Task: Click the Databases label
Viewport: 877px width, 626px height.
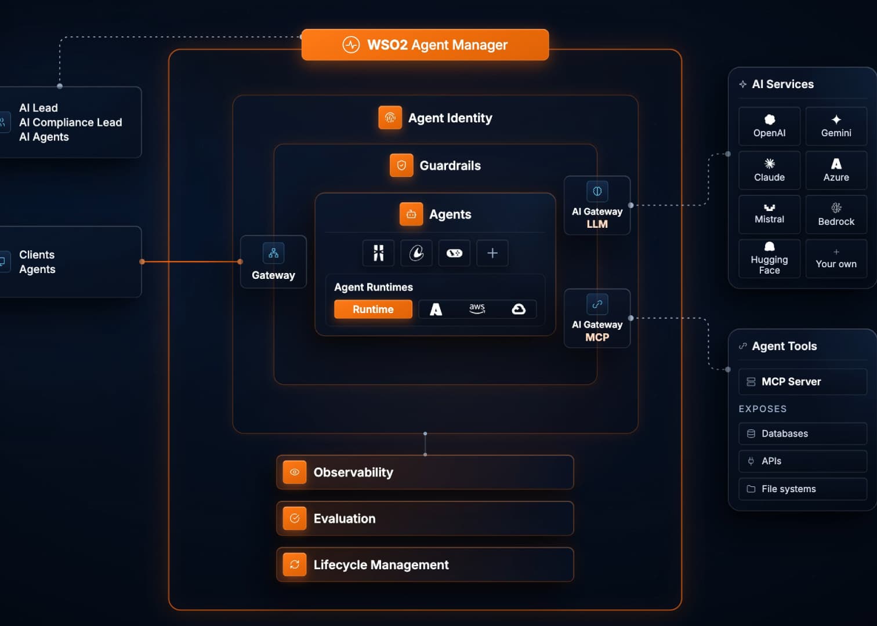Action: click(785, 434)
